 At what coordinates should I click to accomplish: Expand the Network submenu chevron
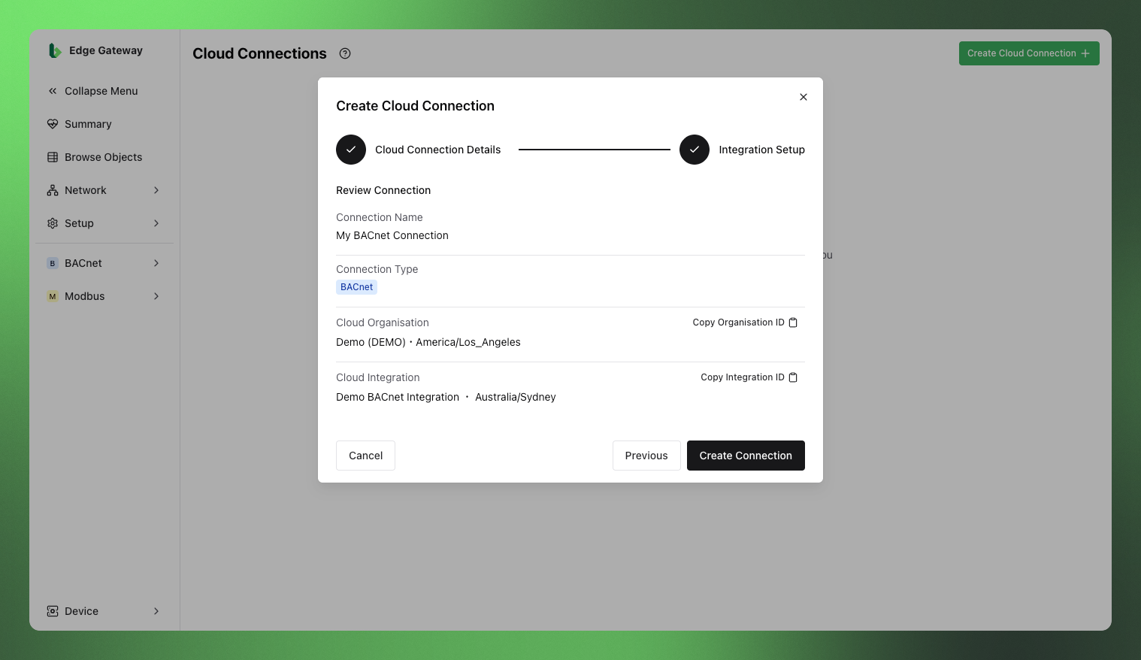click(156, 190)
